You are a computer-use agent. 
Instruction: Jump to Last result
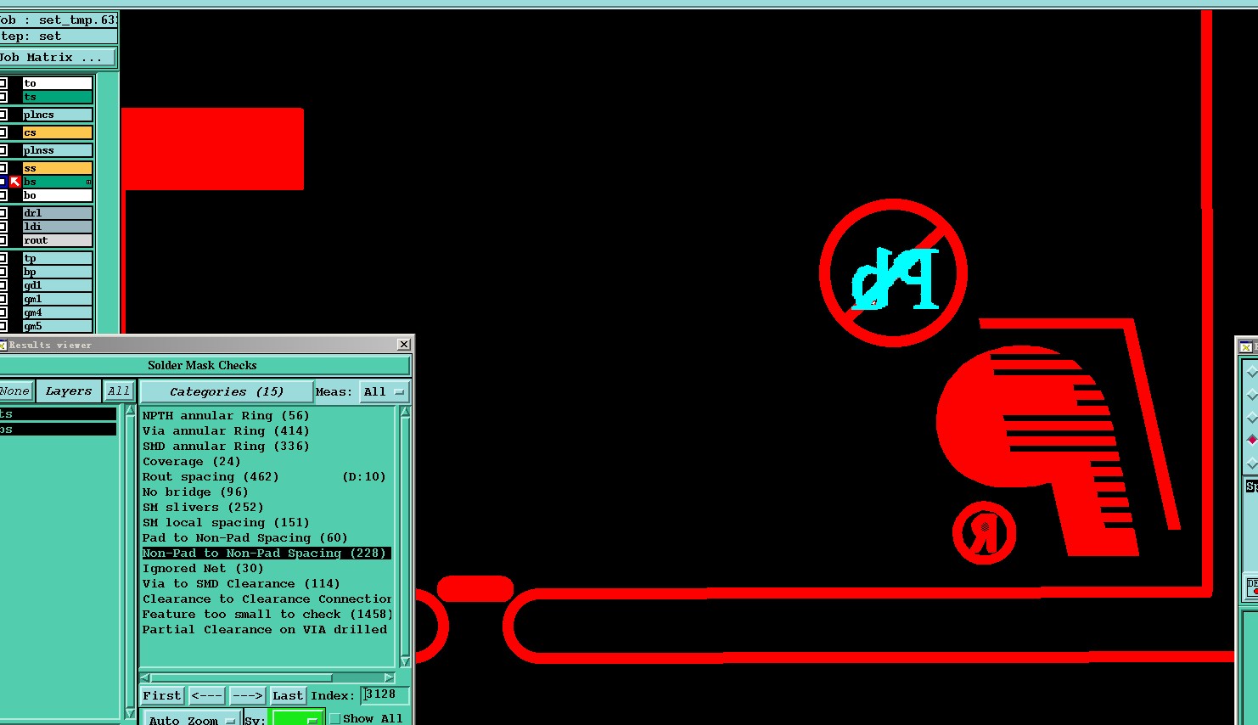click(x=288, y=695)
